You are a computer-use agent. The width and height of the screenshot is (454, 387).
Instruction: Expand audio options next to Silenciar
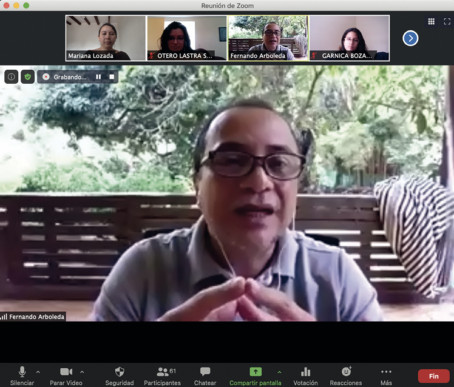[38, 372]
